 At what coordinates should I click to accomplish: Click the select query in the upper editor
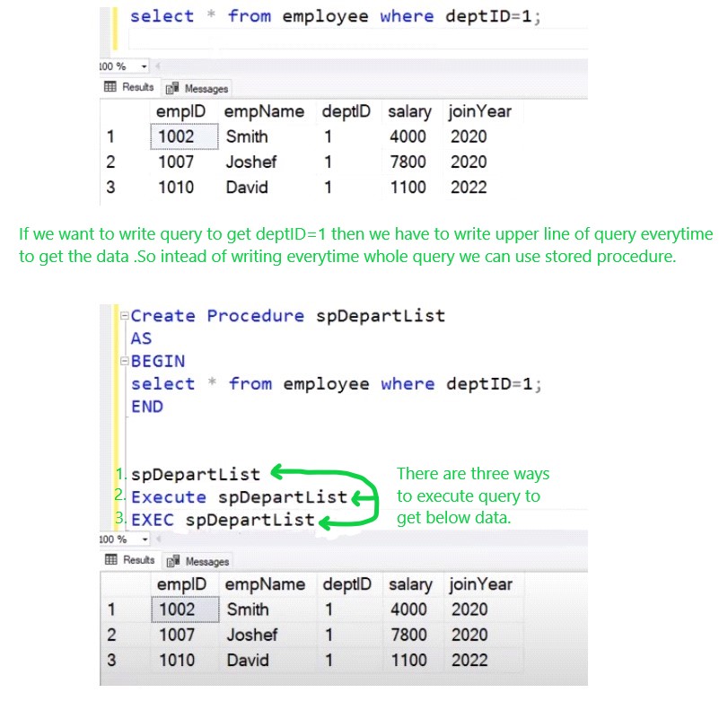(x=336, y=16)
